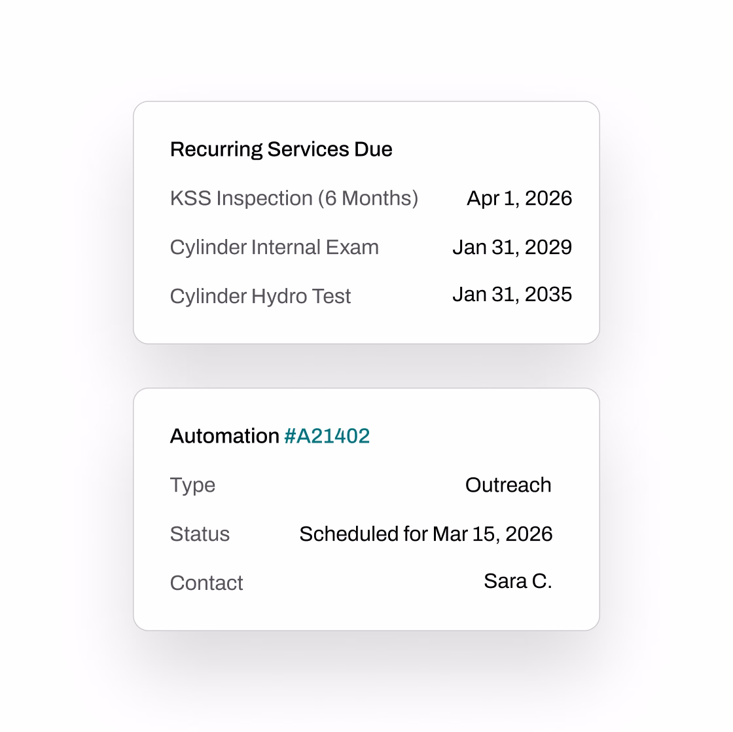Click the Recurring Services Due card title
Image resolution: width=733 pixels, height=732 pixels.
coord(281,149)
